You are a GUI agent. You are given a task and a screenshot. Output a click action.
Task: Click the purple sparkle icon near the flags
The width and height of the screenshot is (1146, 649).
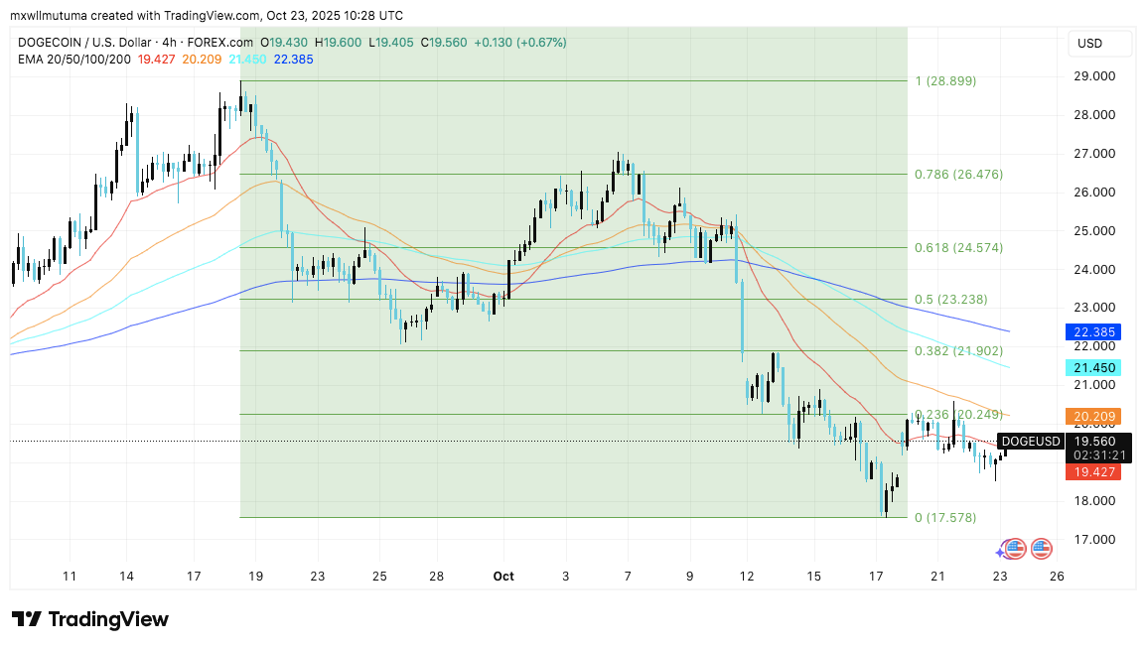(x=1000, y=552)
